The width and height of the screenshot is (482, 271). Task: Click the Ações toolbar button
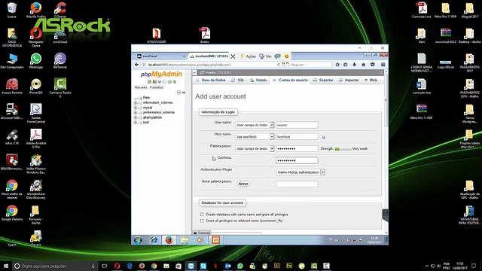tap(249, 56)
